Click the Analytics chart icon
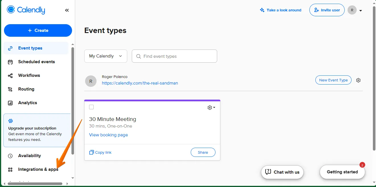This screenshot has width=376, height=187. point(10,103)
